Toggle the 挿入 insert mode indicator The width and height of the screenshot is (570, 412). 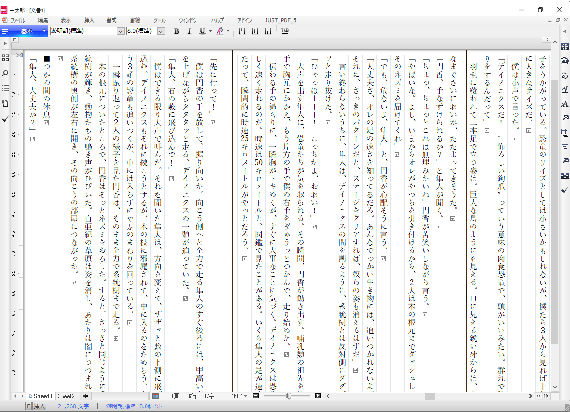(39, 406)
